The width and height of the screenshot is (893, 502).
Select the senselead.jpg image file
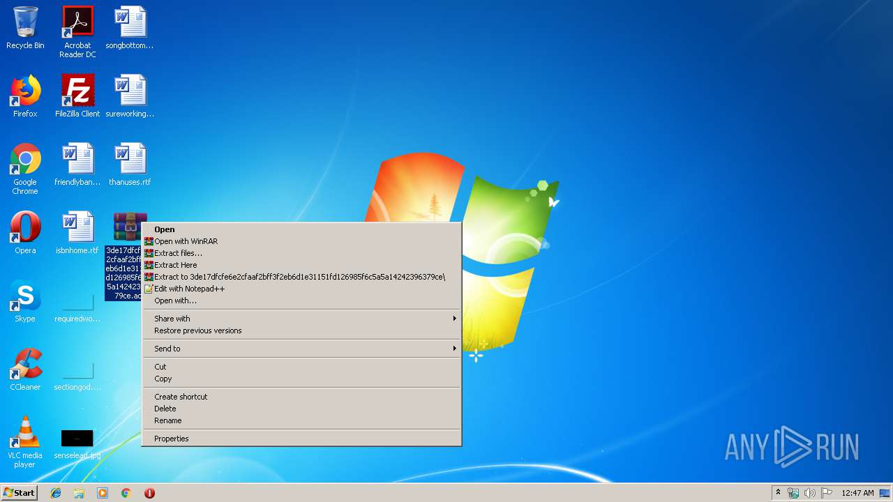pos(77,443)
